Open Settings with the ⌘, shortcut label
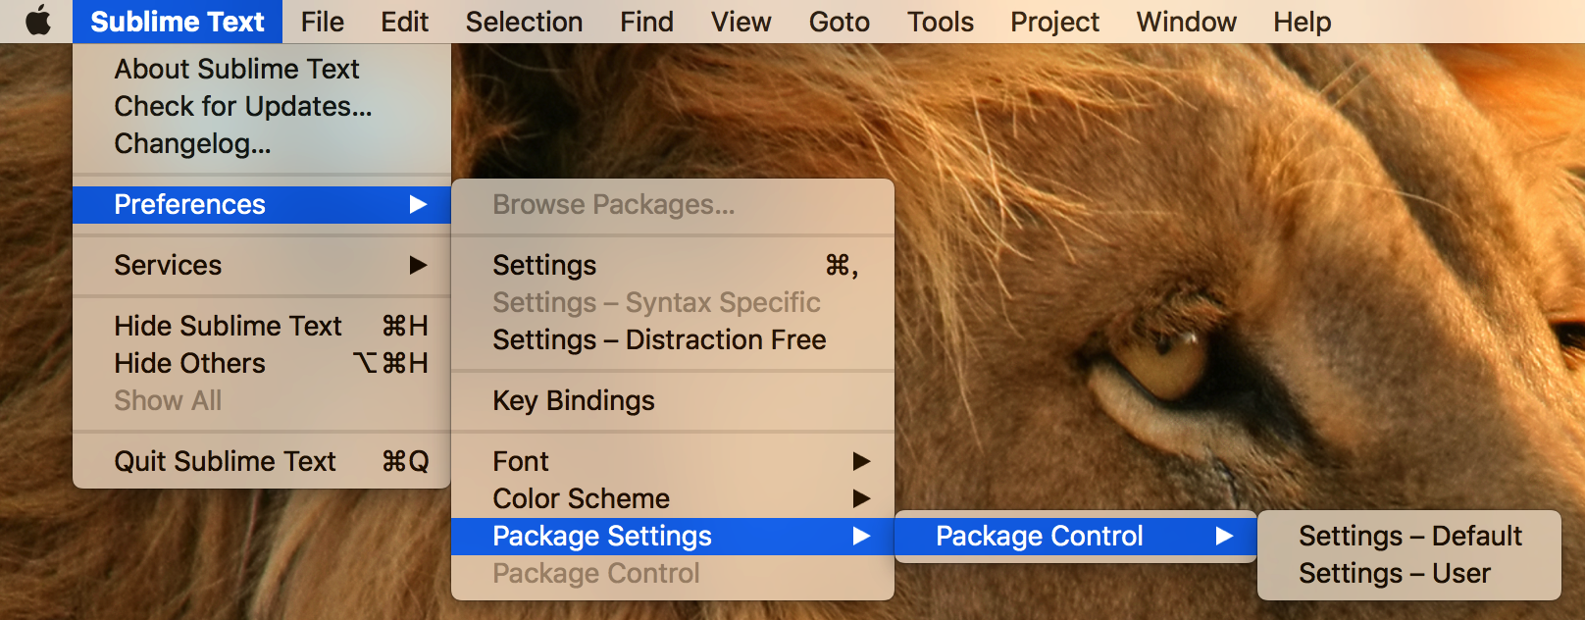This screenshot has width=1585, height=620. pyautogui.click(x=673, y=265)
